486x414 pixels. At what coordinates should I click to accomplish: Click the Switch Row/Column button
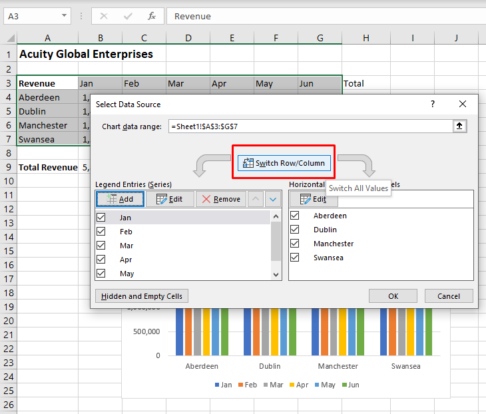tap(284, 163)
